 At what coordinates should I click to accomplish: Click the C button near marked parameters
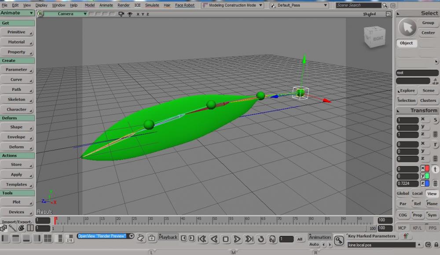click(x=428, y=244)
